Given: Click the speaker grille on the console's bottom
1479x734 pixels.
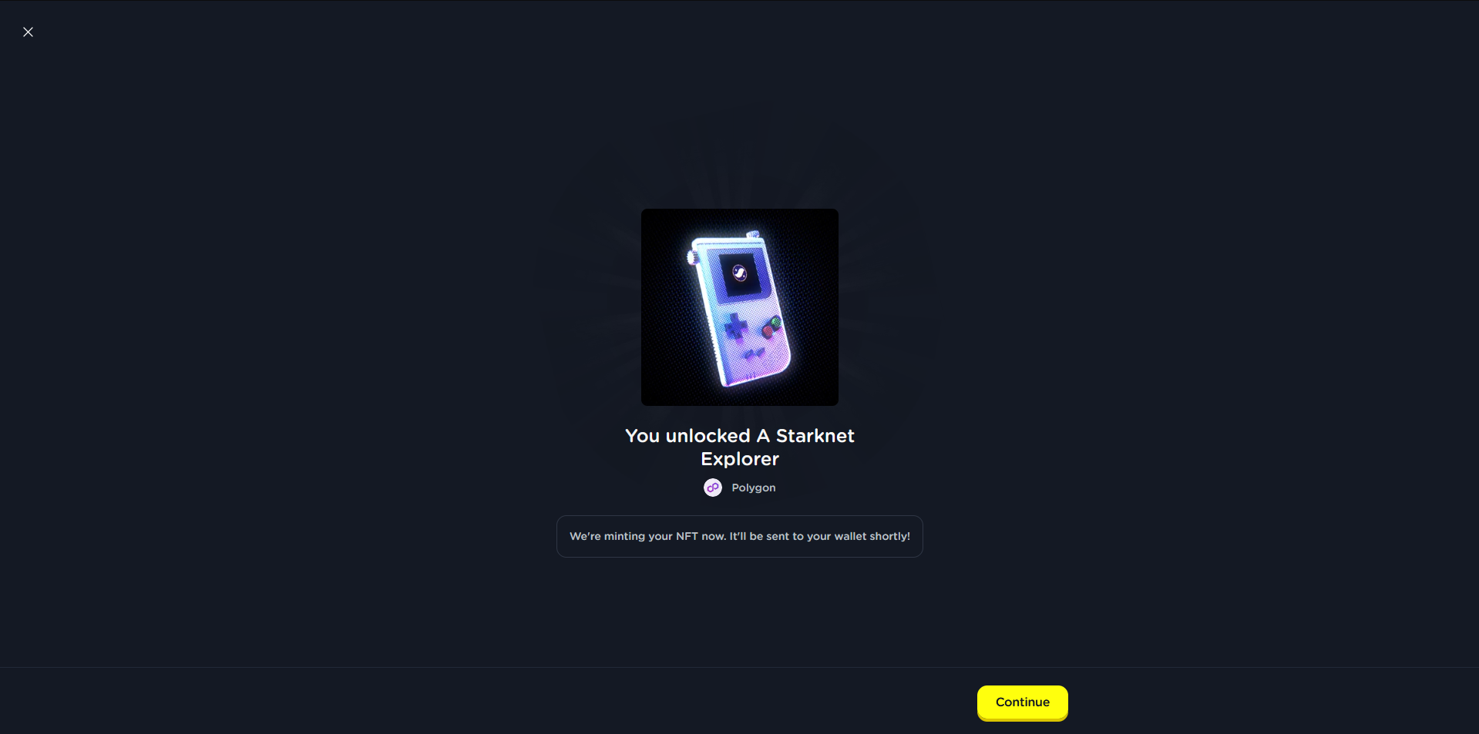Looking at the screenshot, I should tap(750, 376).
